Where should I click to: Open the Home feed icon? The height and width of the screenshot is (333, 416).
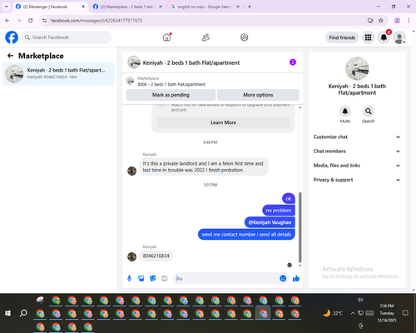pyautogui.click(x=166, y=37)
